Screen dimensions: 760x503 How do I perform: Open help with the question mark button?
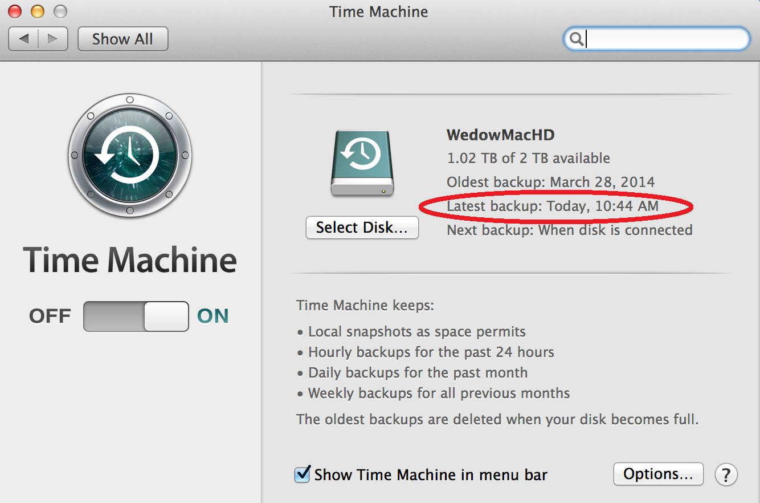point(726,474)
